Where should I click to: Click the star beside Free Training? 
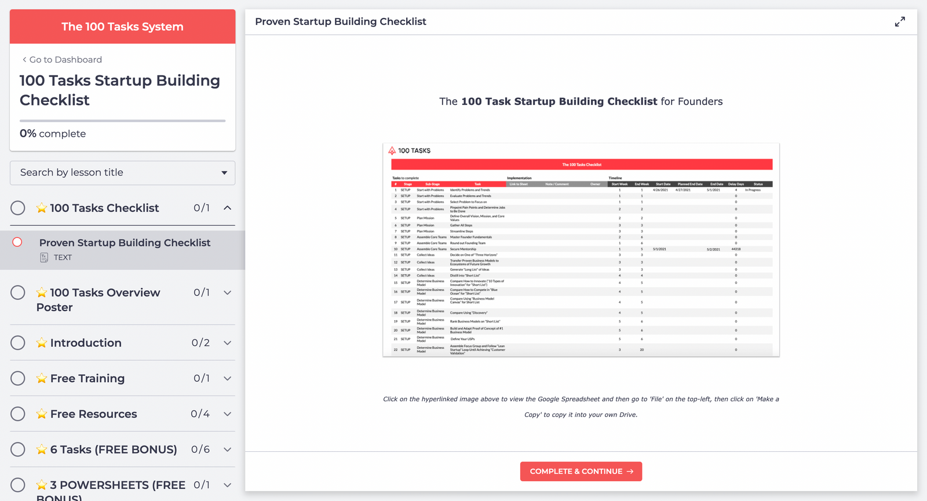[x=41, y=378]
